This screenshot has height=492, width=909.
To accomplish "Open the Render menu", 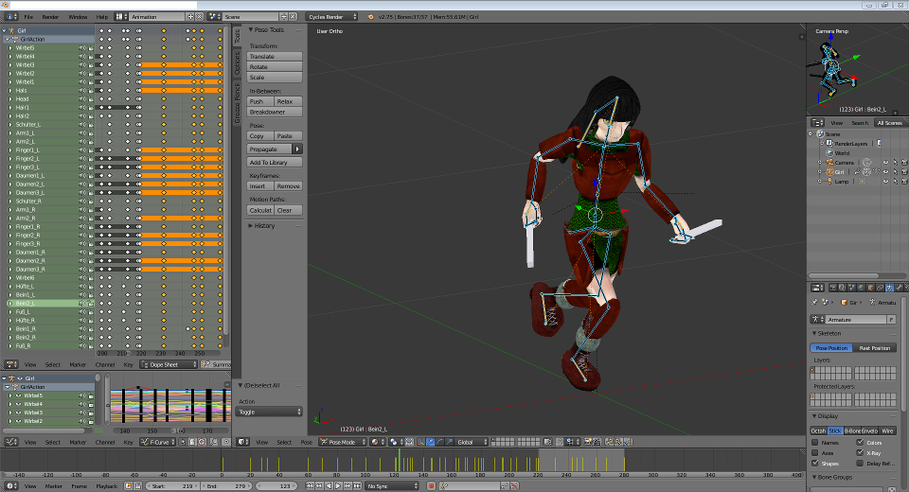I will [50, 17].
